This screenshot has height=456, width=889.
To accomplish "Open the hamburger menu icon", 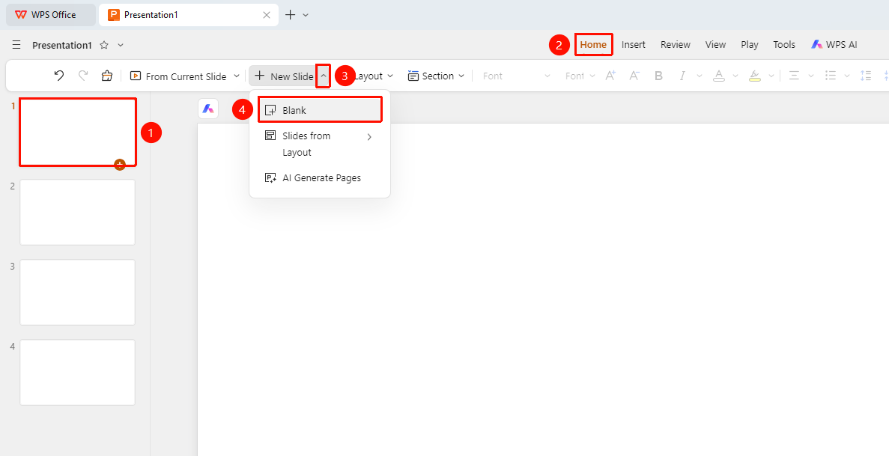I will point(16,45).
